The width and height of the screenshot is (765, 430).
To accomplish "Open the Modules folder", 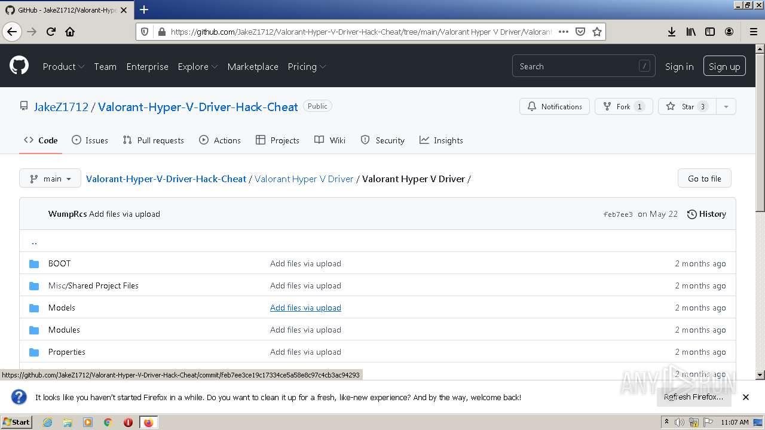I will click(x=64, y=330).
